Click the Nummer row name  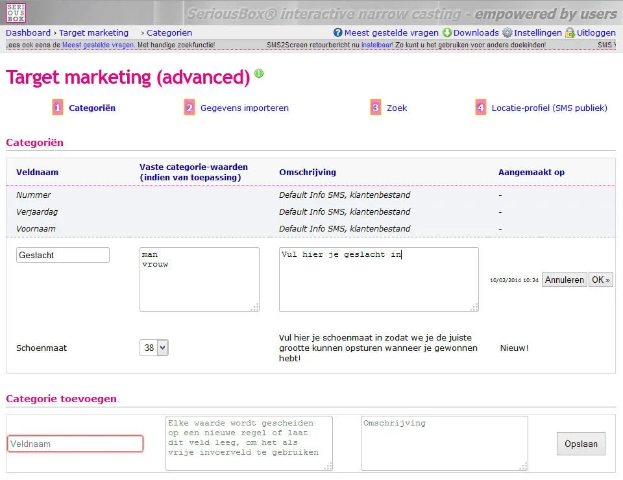[x=34, y=195]
